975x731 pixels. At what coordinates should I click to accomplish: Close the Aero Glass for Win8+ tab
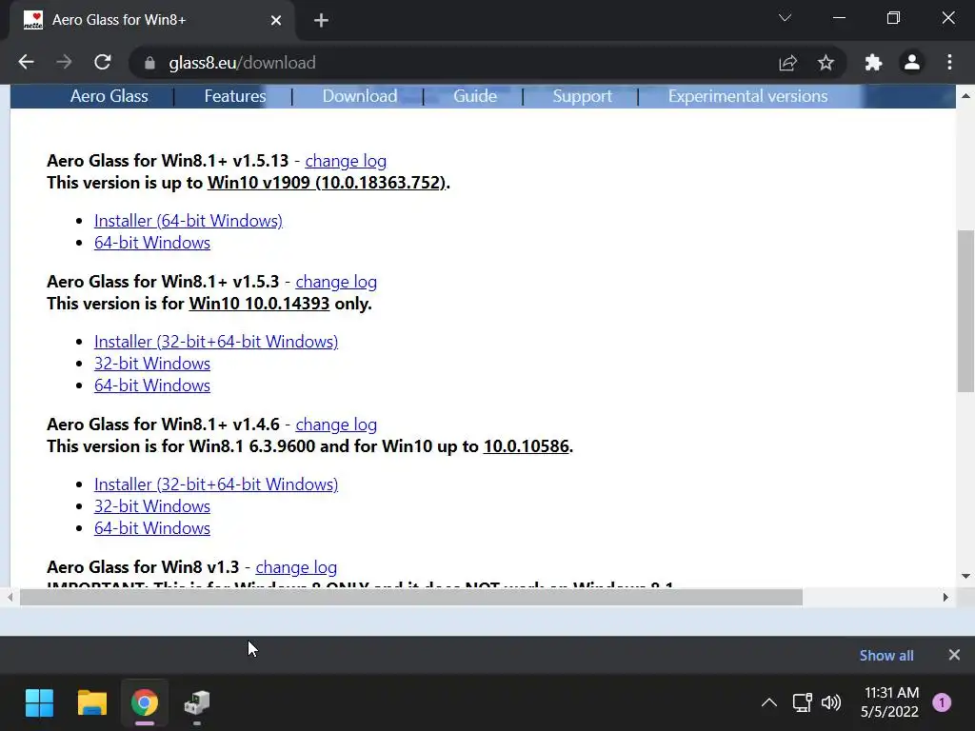(x=276, y=21)
